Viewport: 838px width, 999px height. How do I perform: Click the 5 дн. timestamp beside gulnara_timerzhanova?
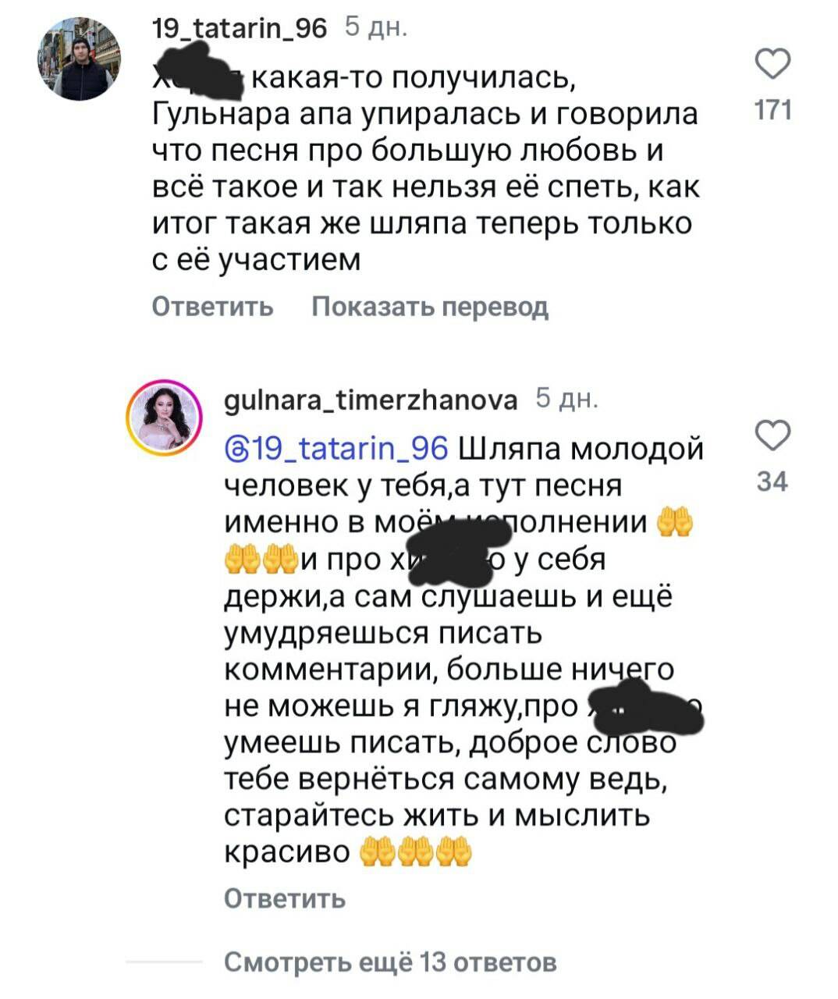click(x=567, y=399)
